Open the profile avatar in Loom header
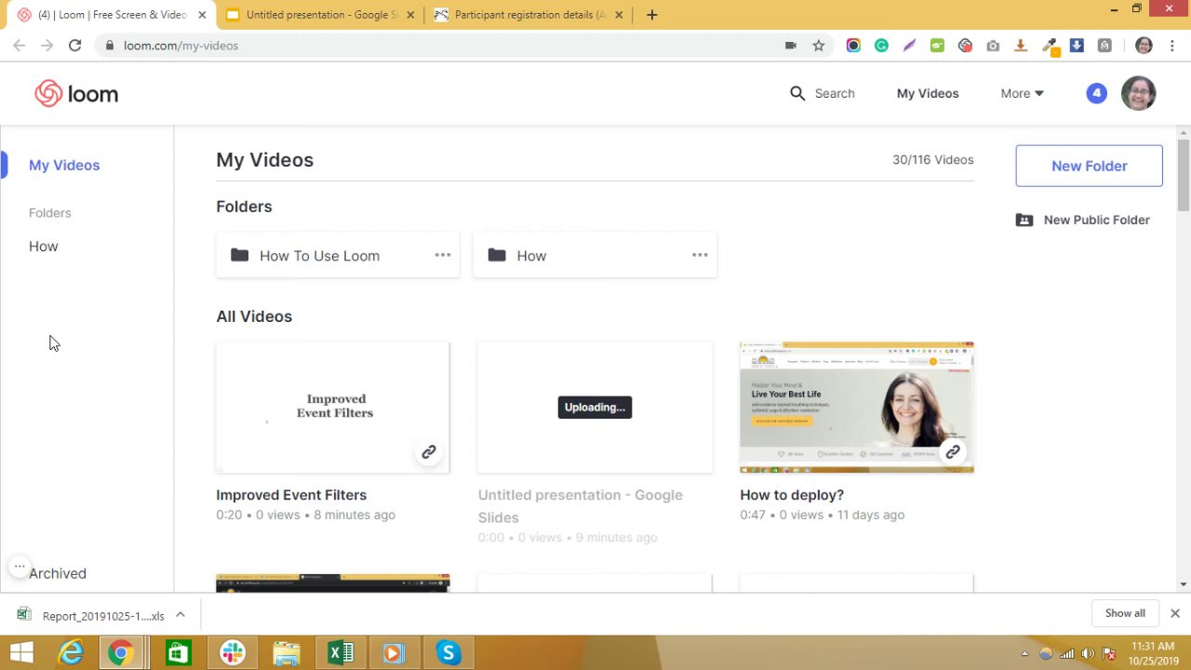The height and width of the screenshot is (670, 1191). [x=1138, y=93]
